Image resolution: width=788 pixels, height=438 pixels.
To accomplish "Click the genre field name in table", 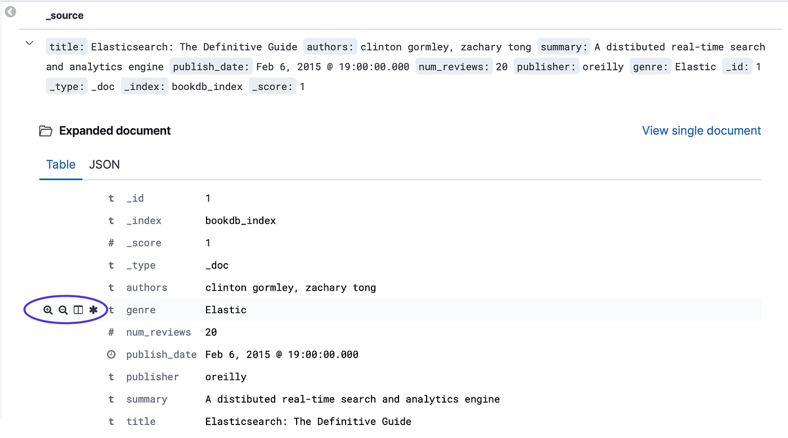I will pyautogui.click(x=141, y=310).
